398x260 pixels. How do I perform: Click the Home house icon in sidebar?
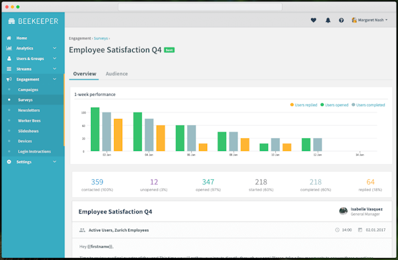click(9, 38)
